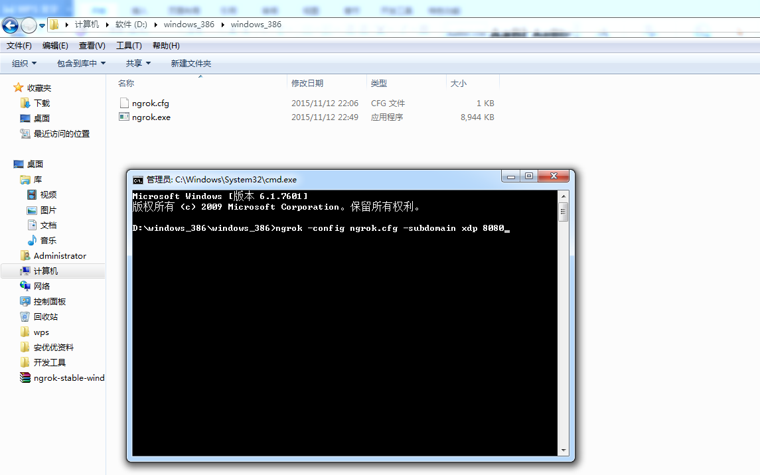Click the Videos library icon

pyautogui.click(x=32, y=194)
